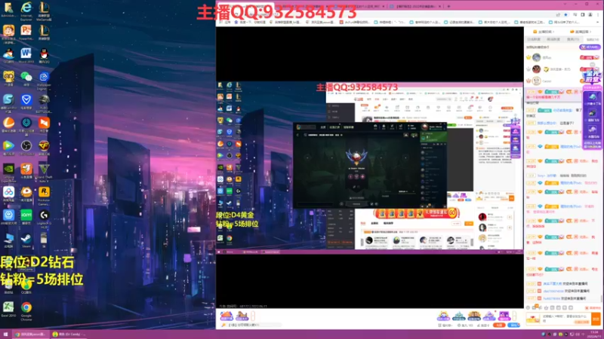Click the Windows Start button
Viewport: 604px width, 339px height.
[5, 334]
